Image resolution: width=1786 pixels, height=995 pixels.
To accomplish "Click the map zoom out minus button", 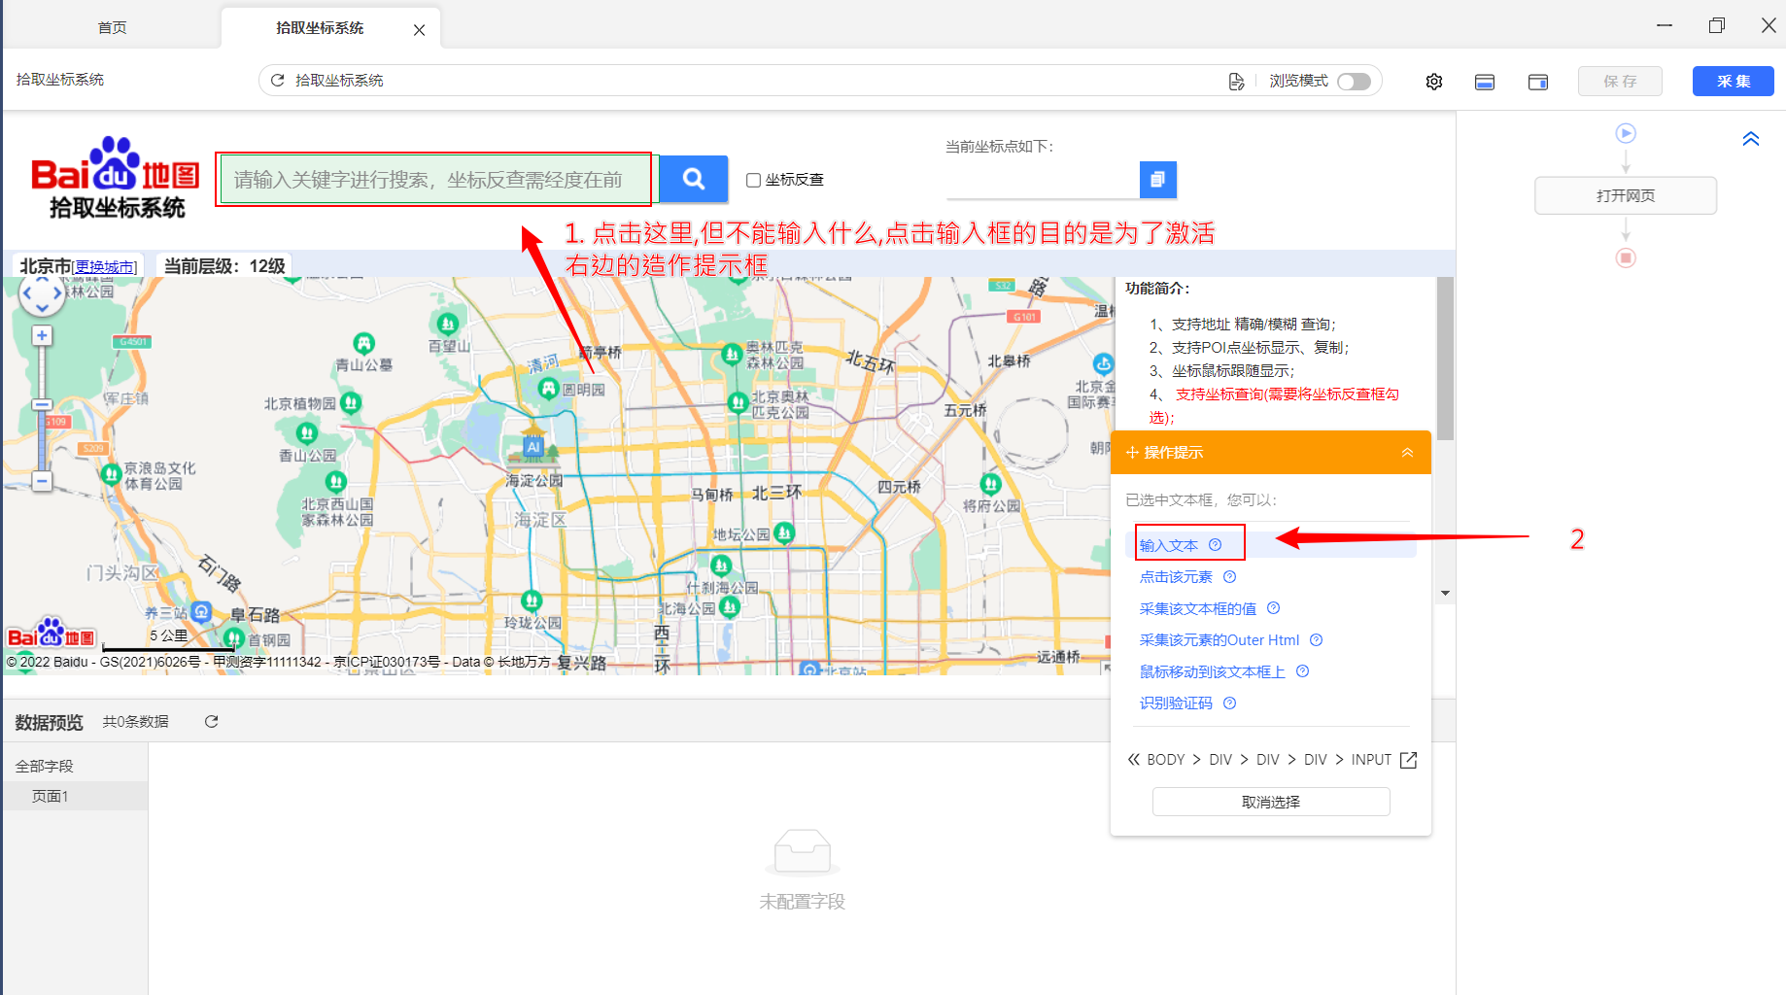I will click(x=42, y=480).
